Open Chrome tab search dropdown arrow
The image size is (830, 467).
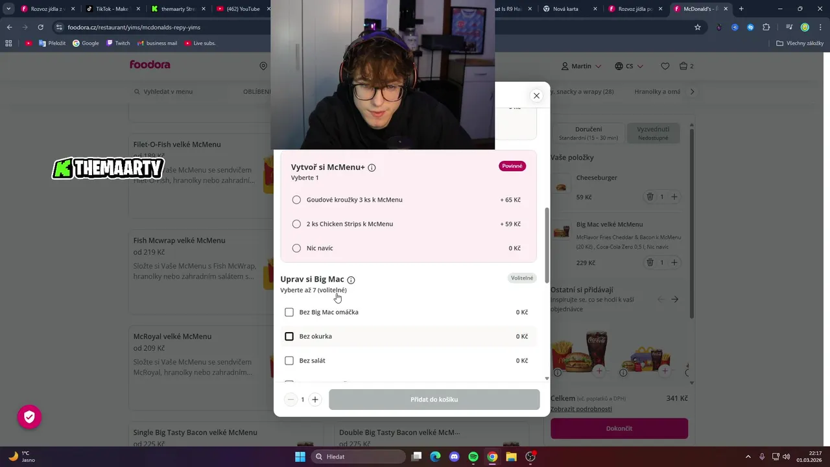click(8, 9)
